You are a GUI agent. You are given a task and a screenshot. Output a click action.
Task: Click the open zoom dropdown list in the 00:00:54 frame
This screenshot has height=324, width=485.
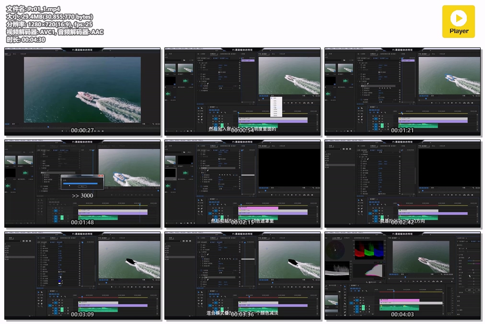click(277, 107)
